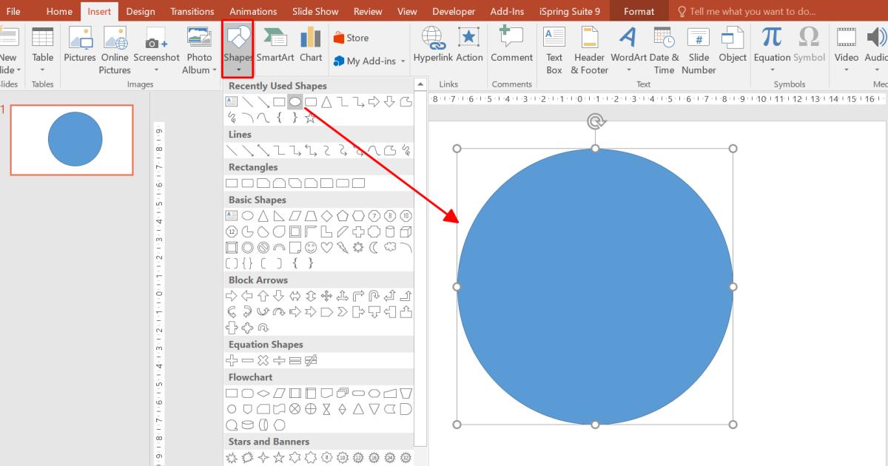
Task: Open the iSpring Suite 9 tab
Action: (x=569, y=10)
